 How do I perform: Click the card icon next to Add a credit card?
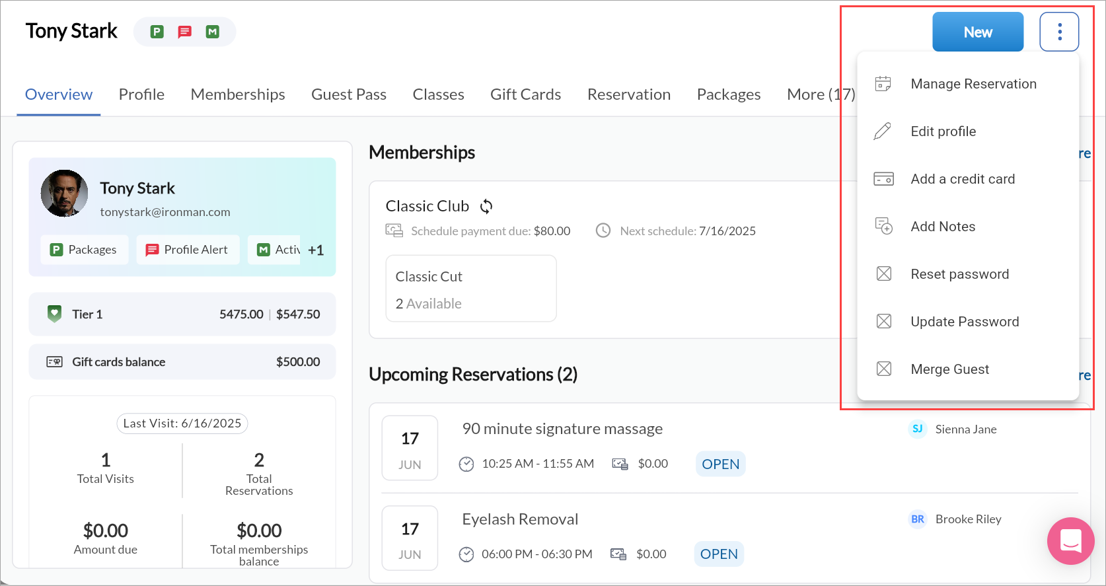tap(883, 179)
